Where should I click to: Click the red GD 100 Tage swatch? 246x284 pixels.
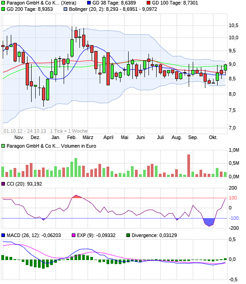click(x=149, y=3)
